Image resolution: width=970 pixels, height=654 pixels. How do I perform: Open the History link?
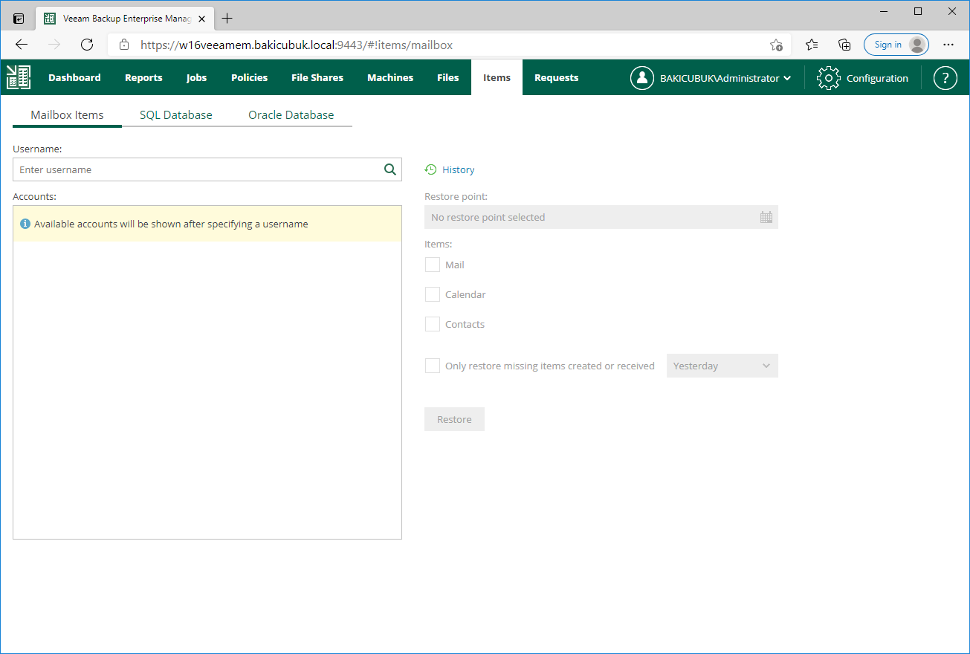[x=459, y=169]
